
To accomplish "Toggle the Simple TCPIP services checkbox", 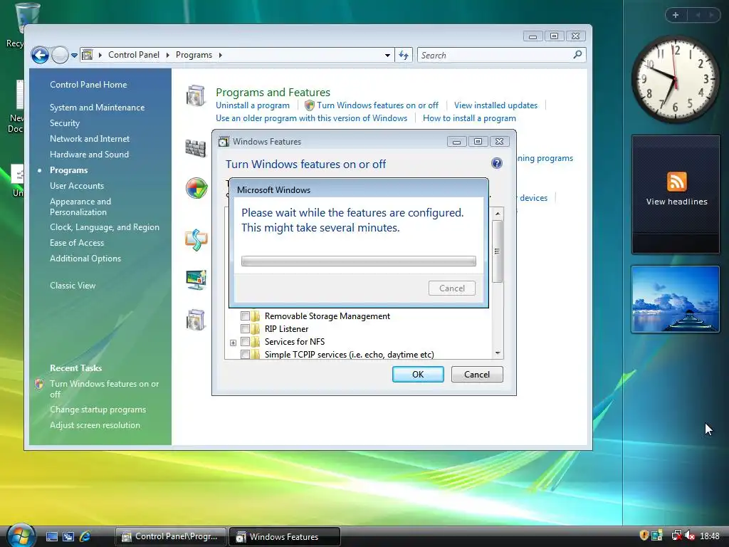I will (245, 355).
